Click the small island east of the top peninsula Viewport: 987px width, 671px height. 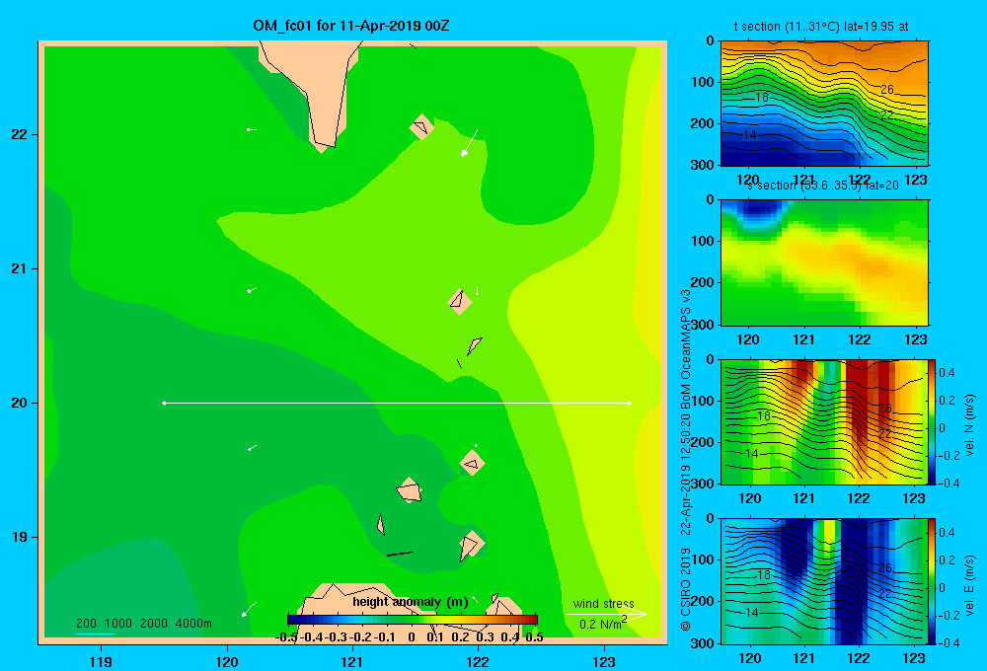click(421, 127)
